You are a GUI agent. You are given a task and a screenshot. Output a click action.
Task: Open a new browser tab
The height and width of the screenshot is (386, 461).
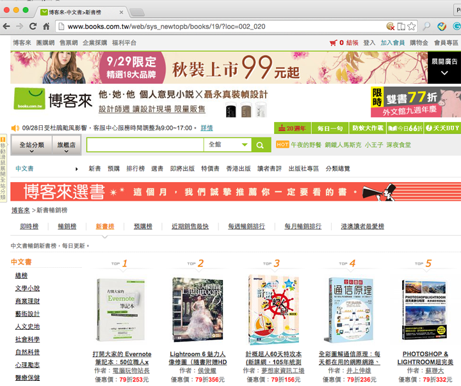(137, 12)
